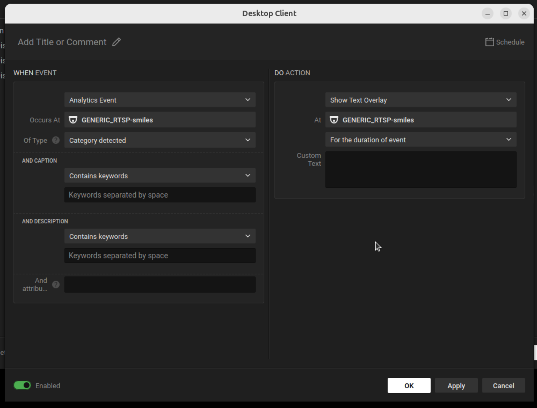
Task: Open description Contains keywords dropdown
Action: (160, 236)
